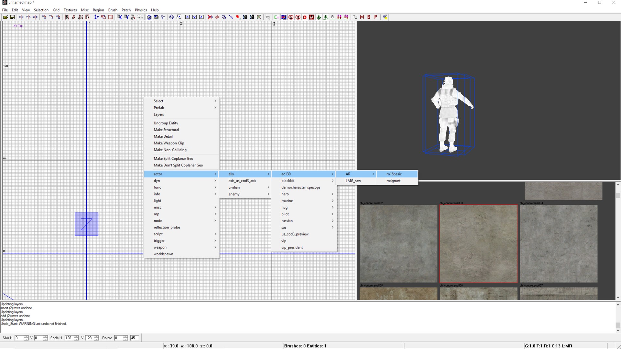Expand the weapon entity submenu
The image size is (621, 349).
(x=182, y=248)
